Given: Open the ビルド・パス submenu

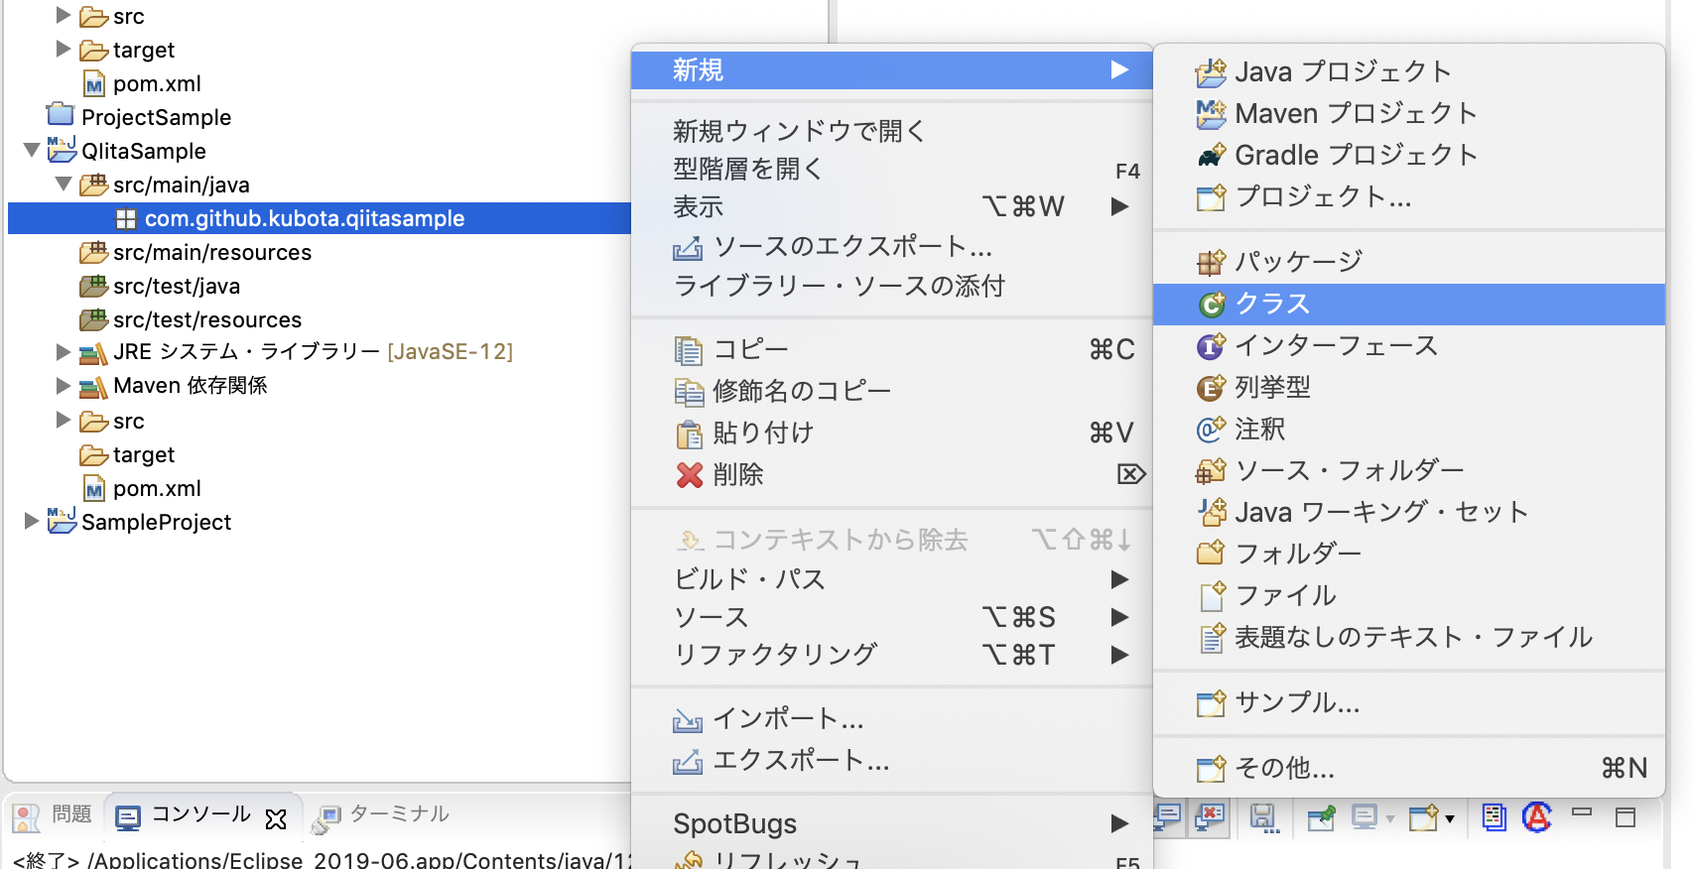Looking at the screenshot, I should pos(891,579).
